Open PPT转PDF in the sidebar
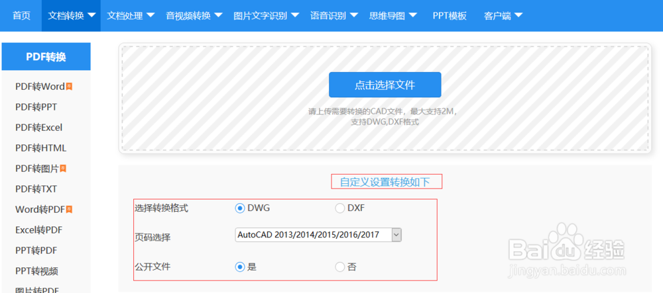 click(36, 251)
